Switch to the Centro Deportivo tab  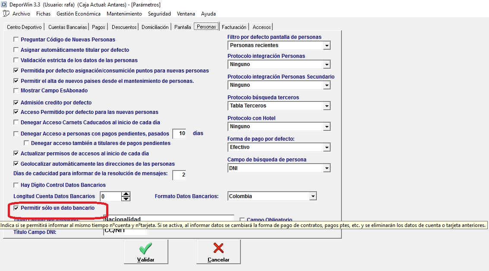pos(24,27)
